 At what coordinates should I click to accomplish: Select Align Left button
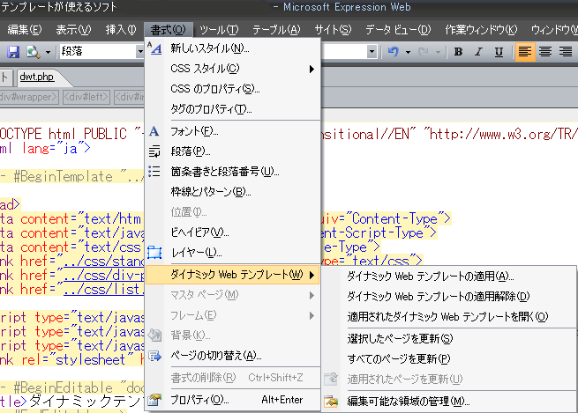click(x=525, y=52)
